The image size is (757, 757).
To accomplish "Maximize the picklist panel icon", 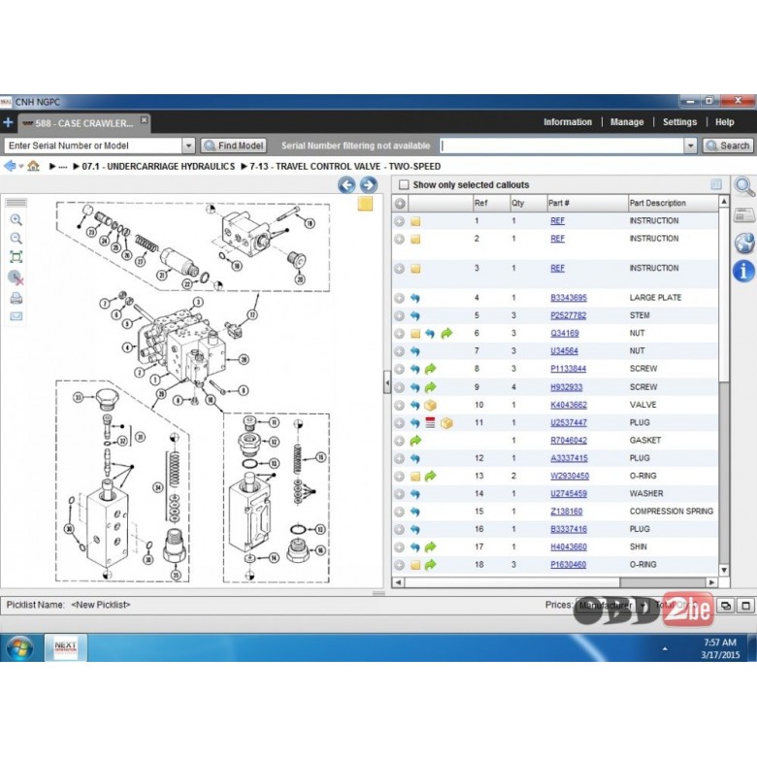I will pos(746,605).
